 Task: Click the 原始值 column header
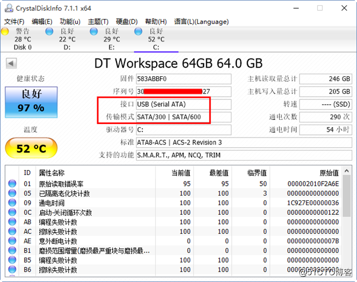tap(306, 173)
